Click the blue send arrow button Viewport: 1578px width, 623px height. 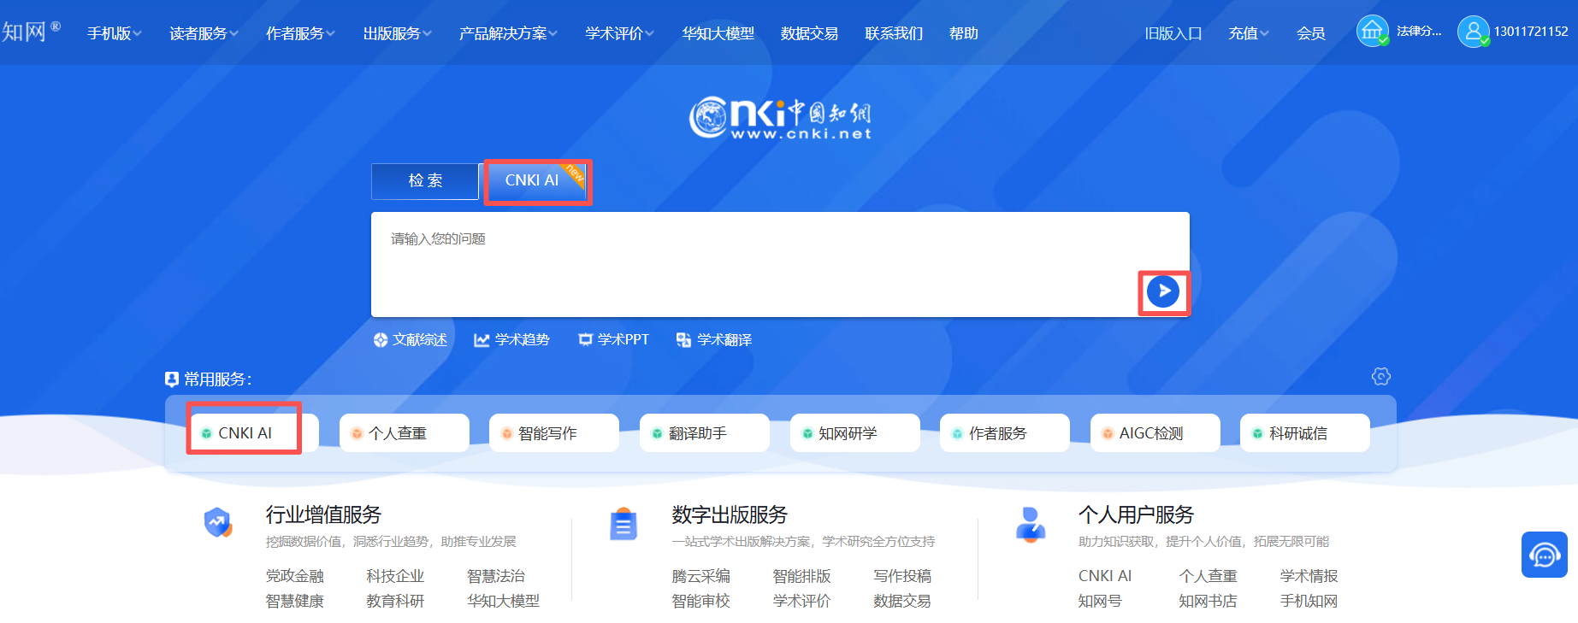pos(1162,291)
